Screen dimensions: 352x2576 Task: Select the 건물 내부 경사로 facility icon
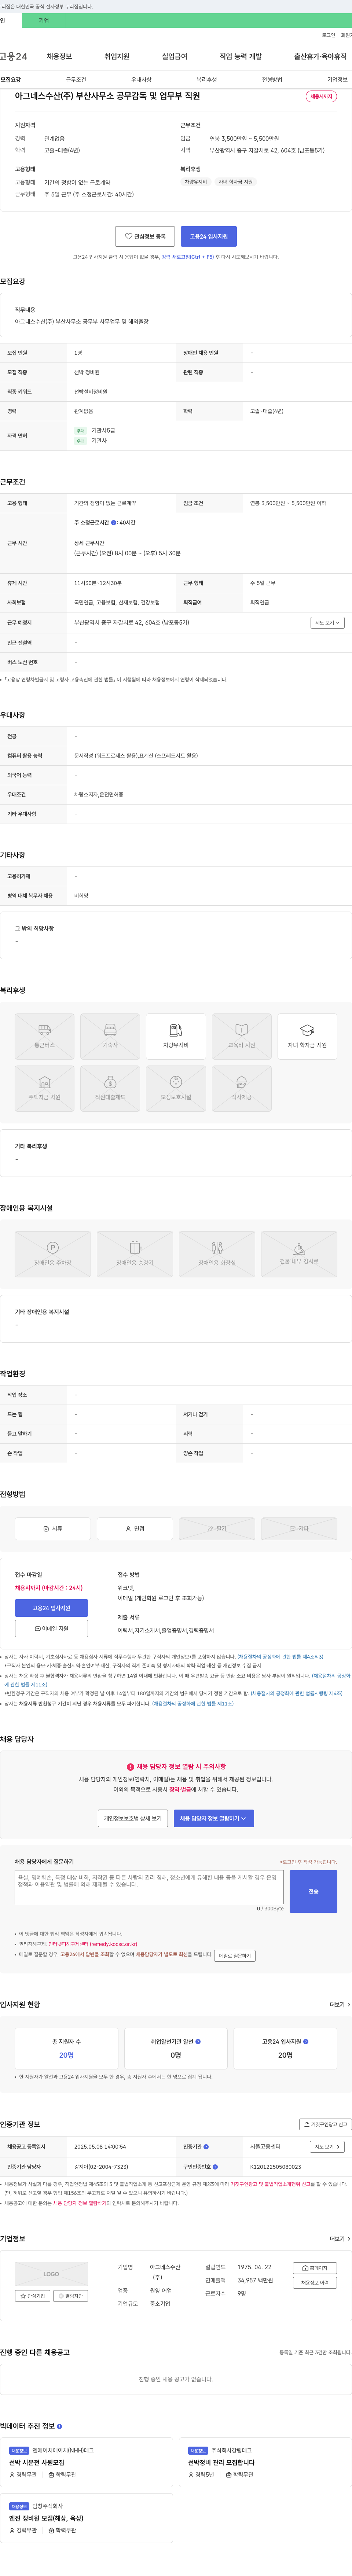(x=299, y=1254)
